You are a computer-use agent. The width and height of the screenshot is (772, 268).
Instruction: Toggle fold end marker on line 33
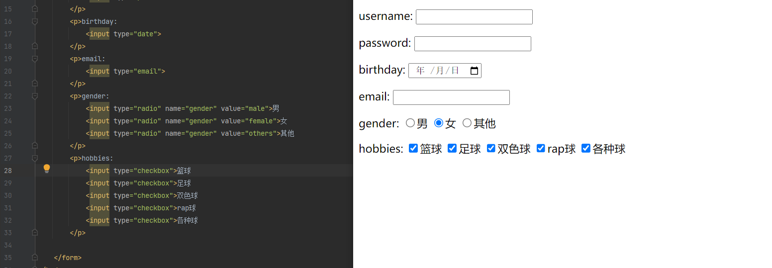point(35,233)
